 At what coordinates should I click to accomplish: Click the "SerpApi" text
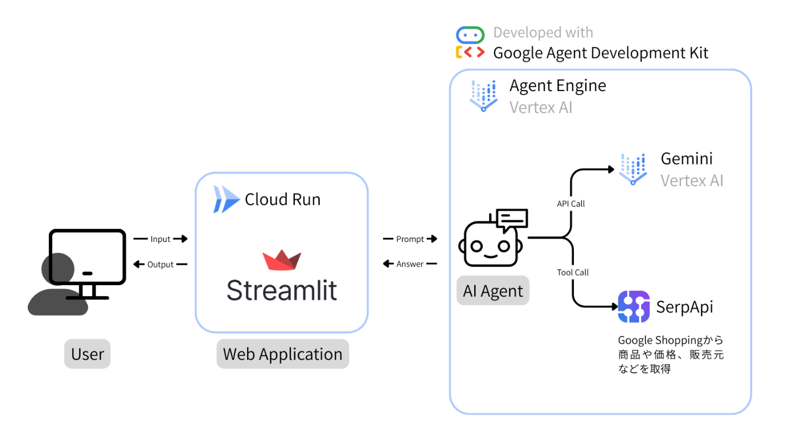click(684, 307)
